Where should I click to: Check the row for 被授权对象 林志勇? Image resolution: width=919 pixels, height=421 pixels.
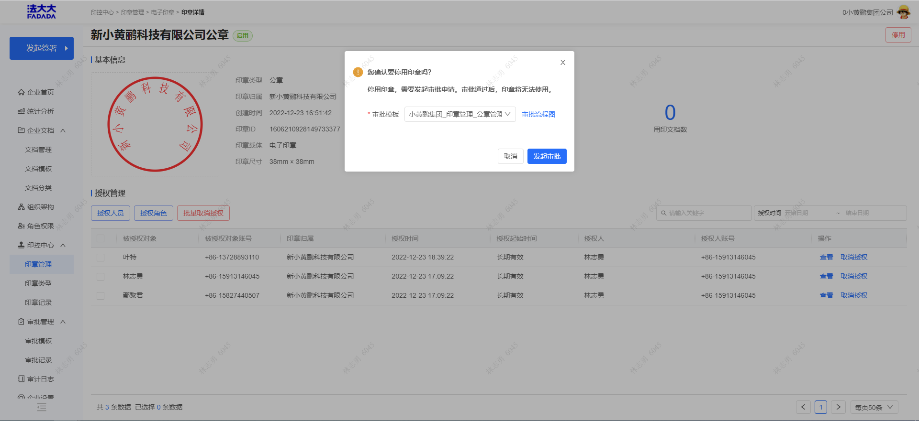[x=101, y=277]
